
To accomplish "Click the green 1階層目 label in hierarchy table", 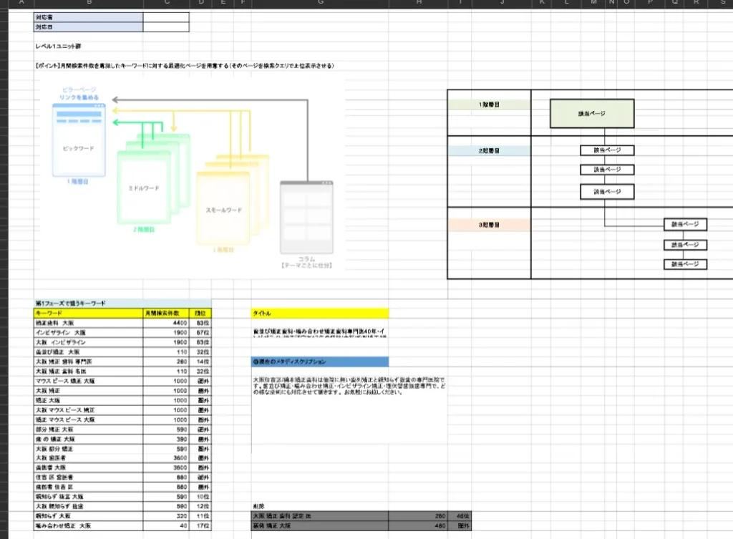I will tap(489, 105).
